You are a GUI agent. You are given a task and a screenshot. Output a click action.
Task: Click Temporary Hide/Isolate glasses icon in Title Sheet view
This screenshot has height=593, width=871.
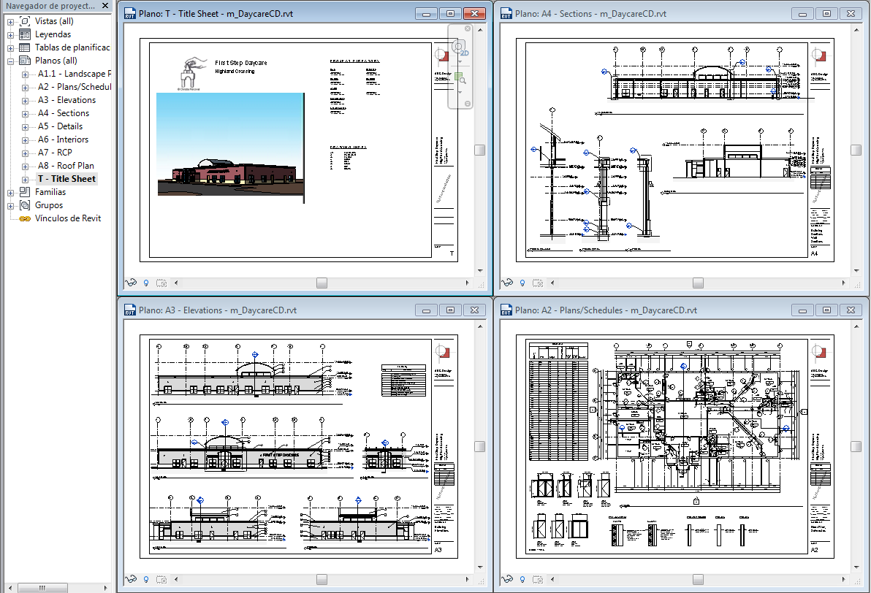(x=131, y=283)
